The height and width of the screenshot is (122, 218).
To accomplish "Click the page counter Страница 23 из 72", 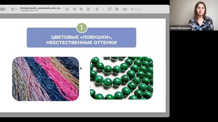I will click(x=29, y=11).
